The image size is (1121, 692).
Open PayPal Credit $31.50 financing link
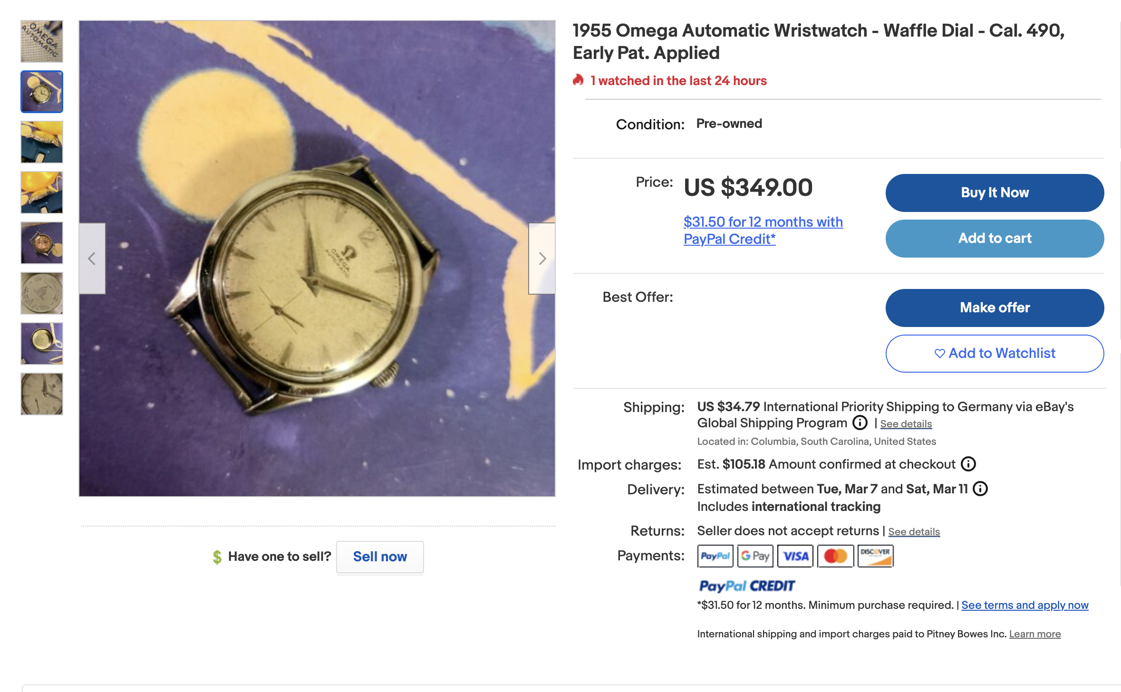tap(763, 231)
